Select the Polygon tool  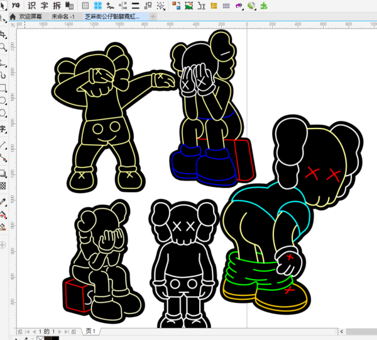pos(3,113)
